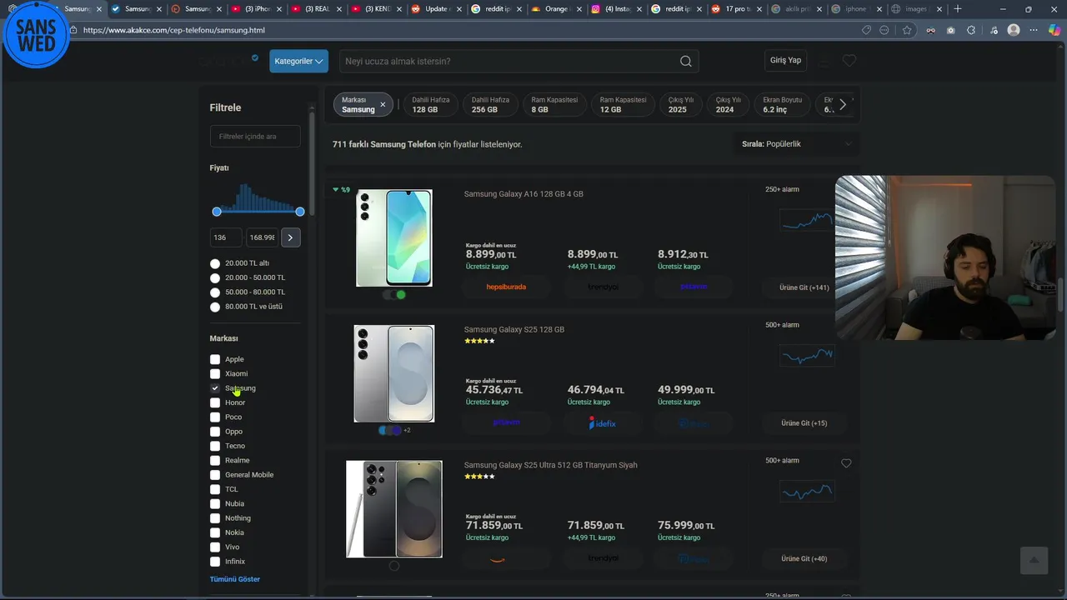
Task: Open the Samsung Galaxy A16 128 GB 4 GB link
Action: [523, 194]
